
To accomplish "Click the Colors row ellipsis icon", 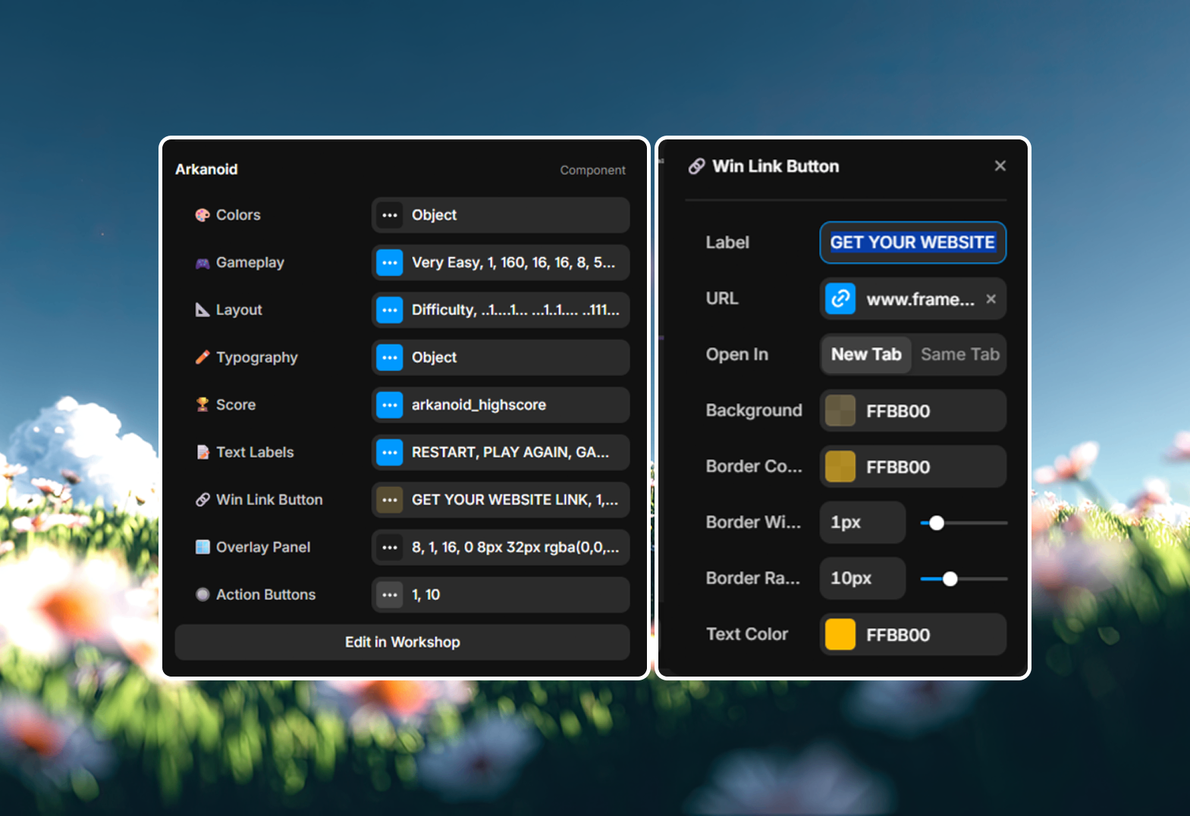I will (390, 215).
